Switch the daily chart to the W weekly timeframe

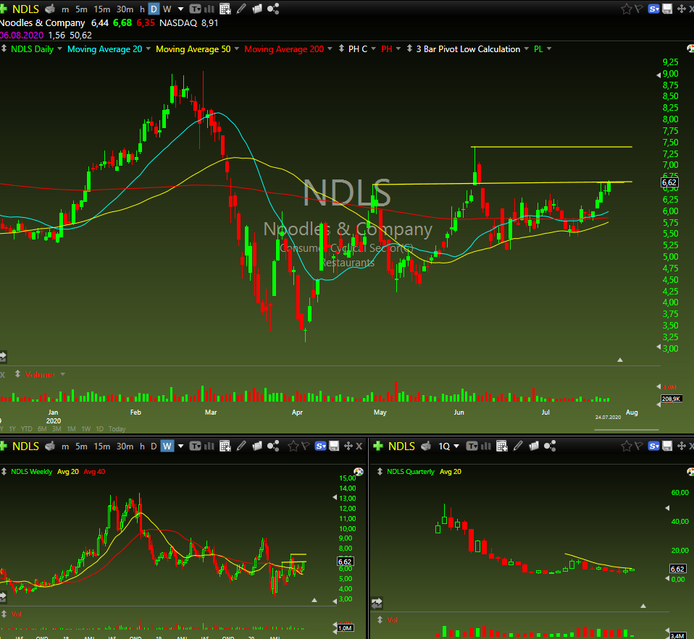pyautogui.click(x=167, y=9)
